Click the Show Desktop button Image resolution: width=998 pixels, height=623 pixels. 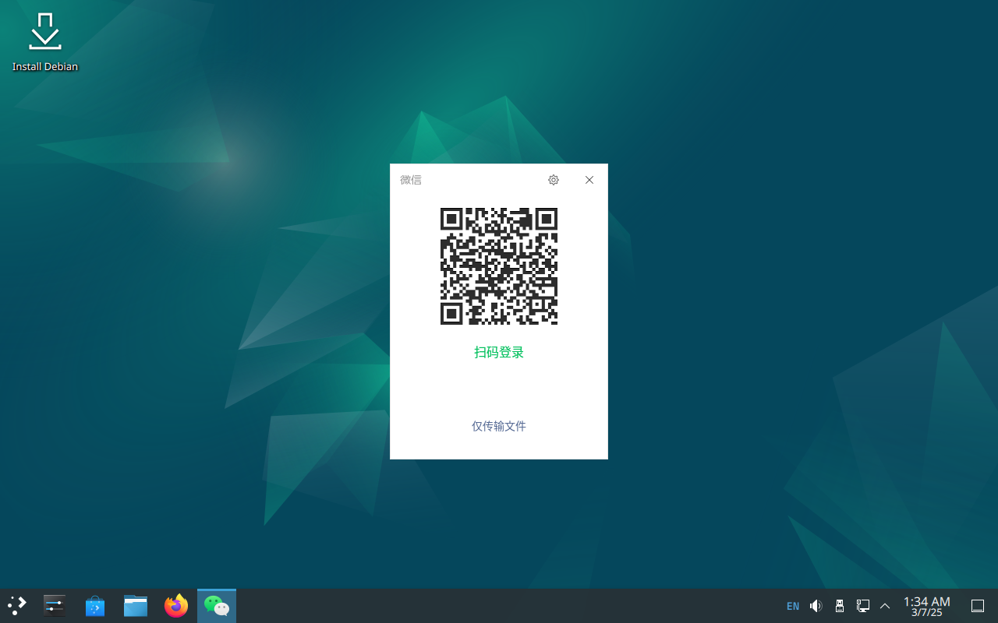[978, 606]
